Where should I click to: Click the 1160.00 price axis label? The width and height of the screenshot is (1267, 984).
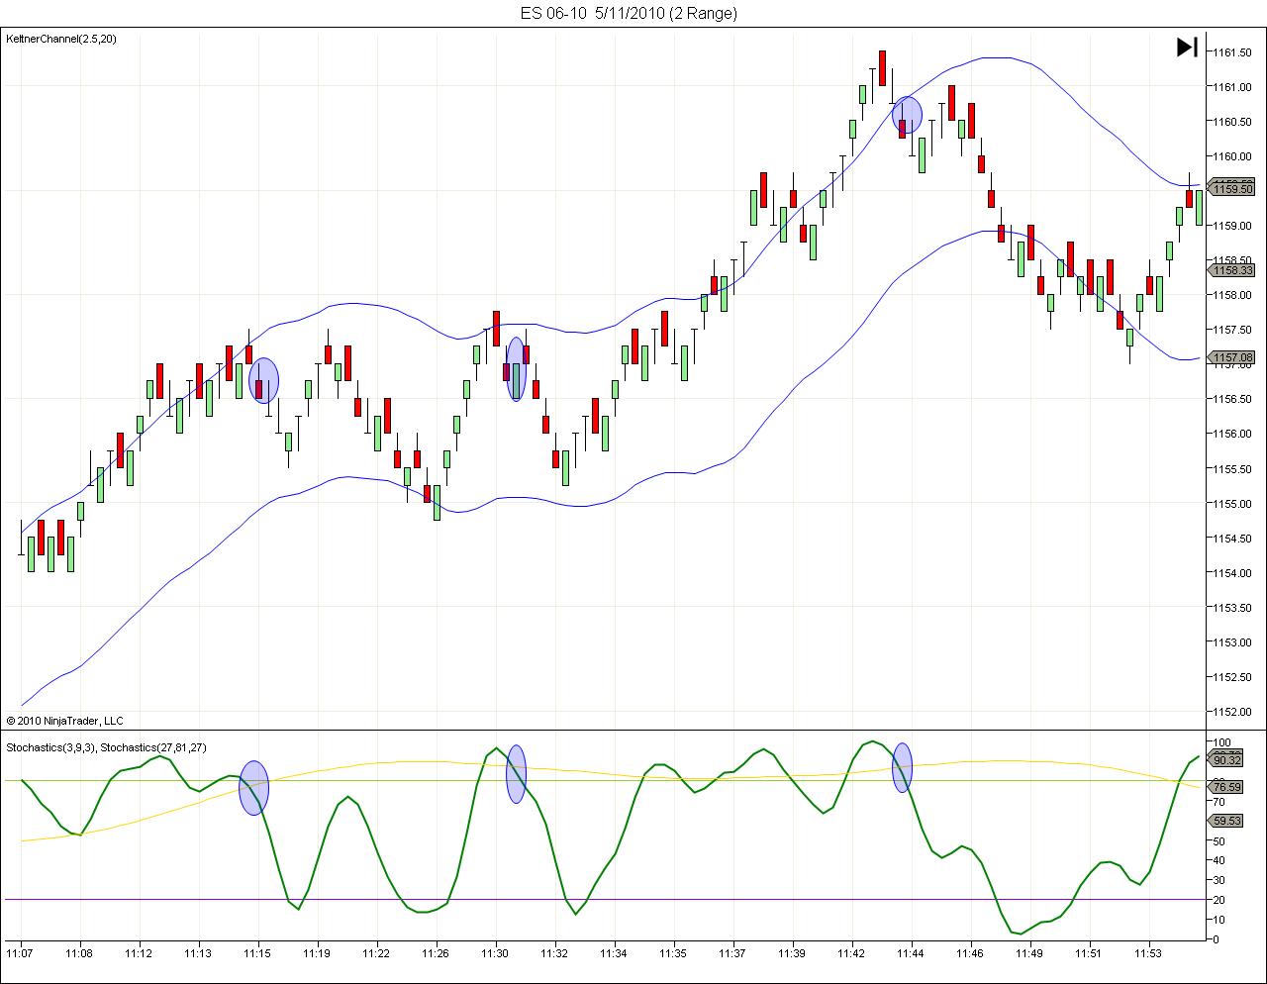(1231, 155)
